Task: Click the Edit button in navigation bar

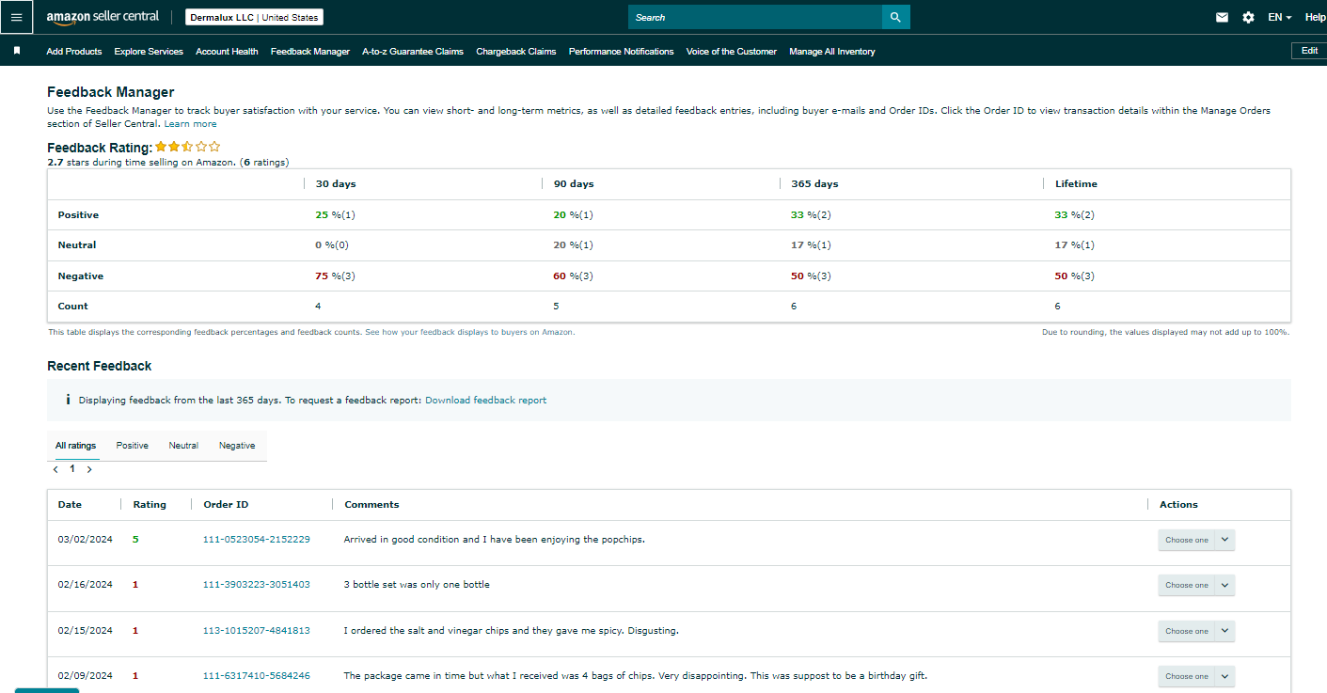Action: point(1309,51)
